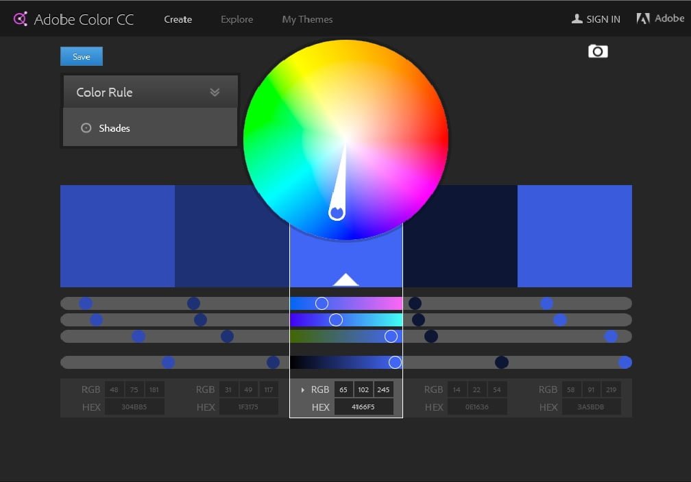
Task: Click the small arrow next to RGB label
Action: [x=302, y=390]
